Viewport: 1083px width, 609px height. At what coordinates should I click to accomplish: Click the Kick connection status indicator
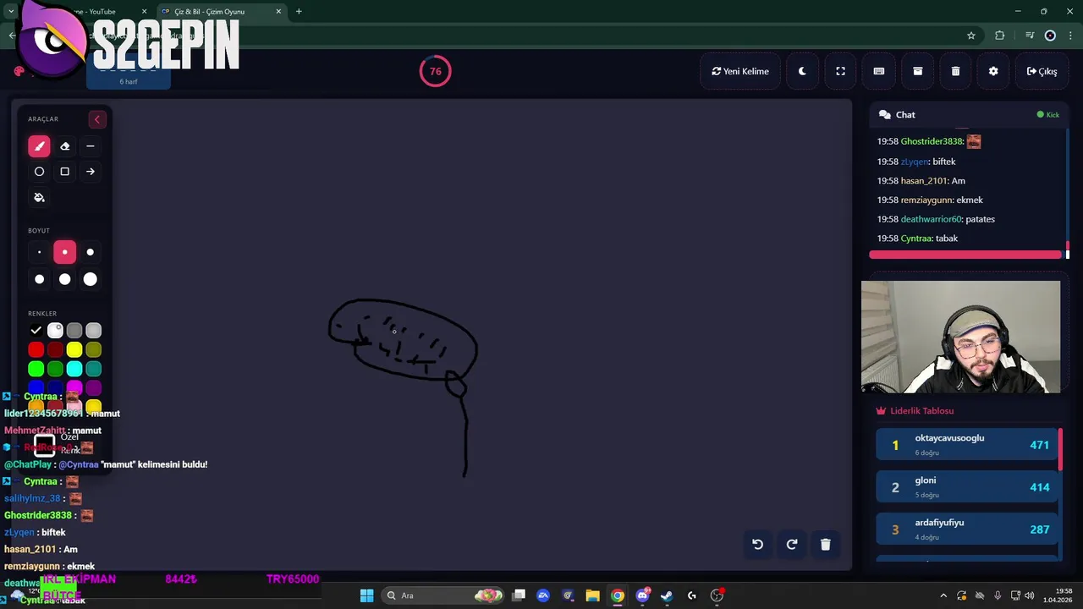pos(1047,114)
